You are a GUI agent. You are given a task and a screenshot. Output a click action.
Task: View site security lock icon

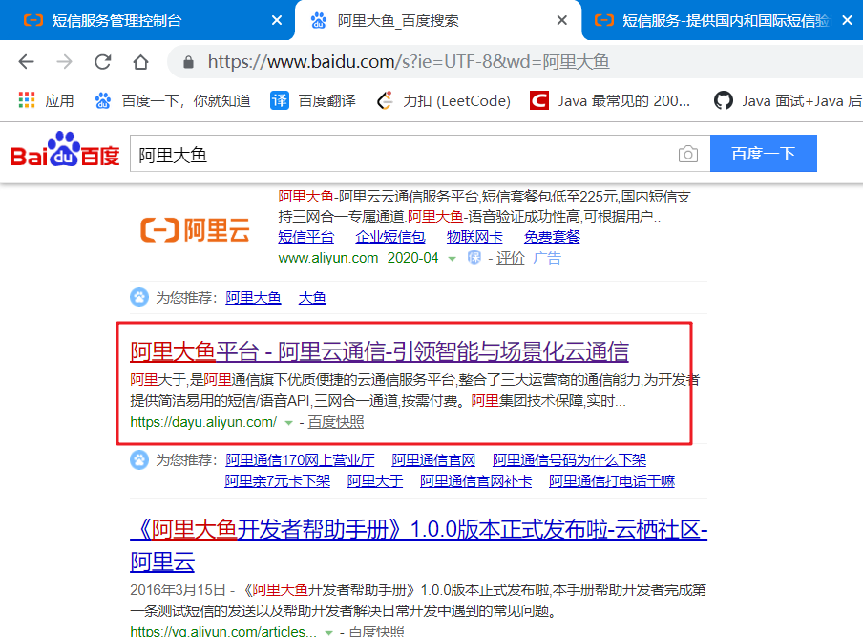coord(188,62)
